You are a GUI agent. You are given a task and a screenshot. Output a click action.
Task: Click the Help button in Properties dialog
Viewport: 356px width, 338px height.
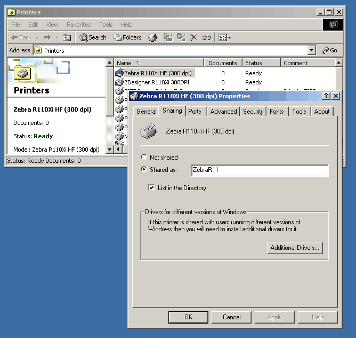(x=318, y=317)
